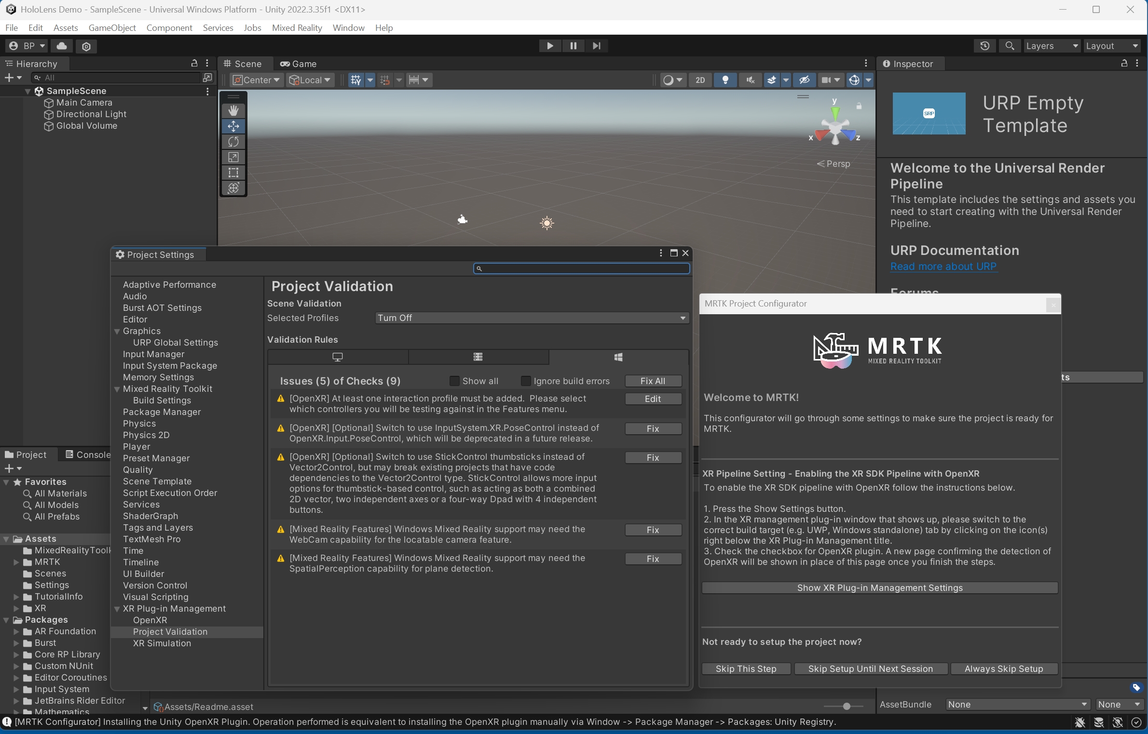Click the Project Settings search field

[582, 268]
